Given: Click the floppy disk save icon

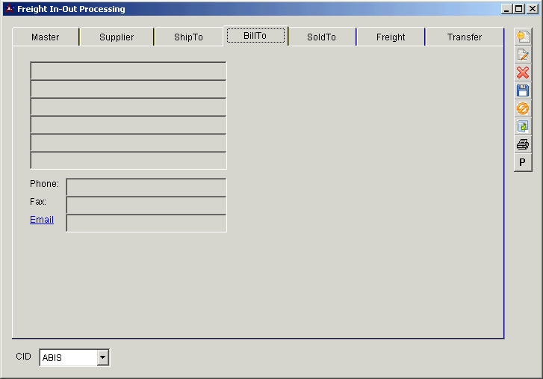Looking at the screenshot, I should (x=523, y=90).
